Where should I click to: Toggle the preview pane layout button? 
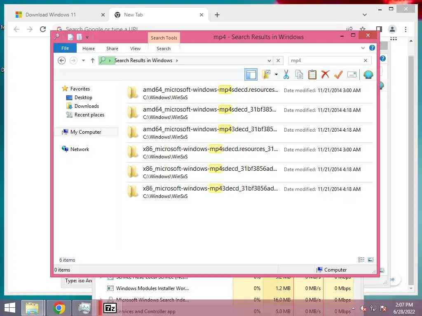tap(251, 74)
